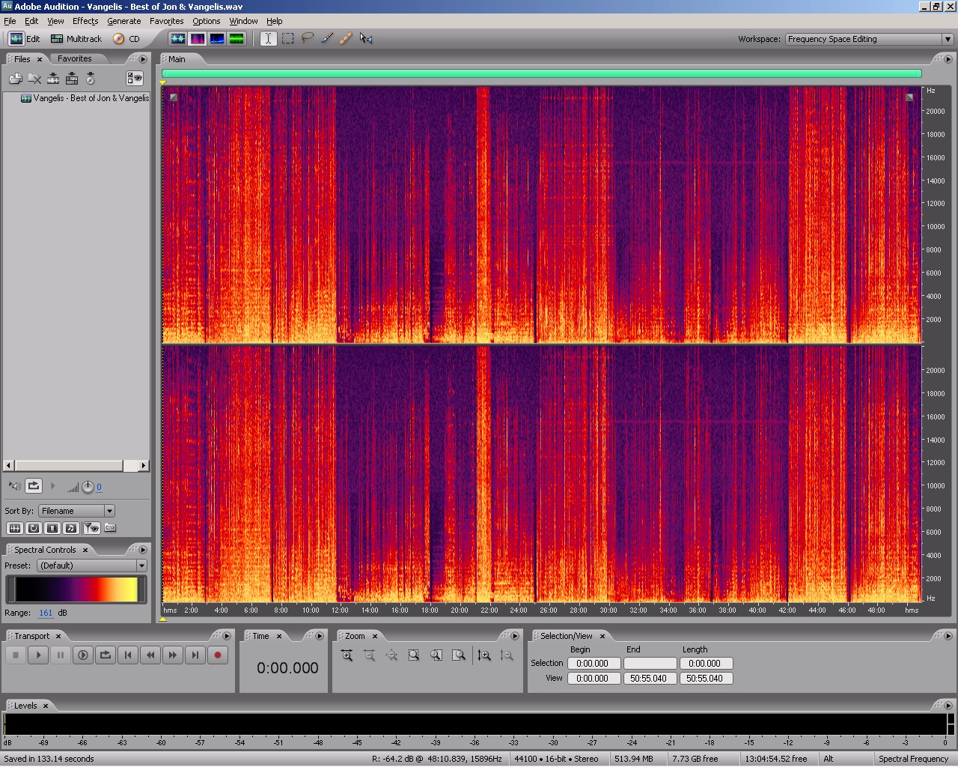
Task: Select the Lasso selection tool
Action: point(307,38)
